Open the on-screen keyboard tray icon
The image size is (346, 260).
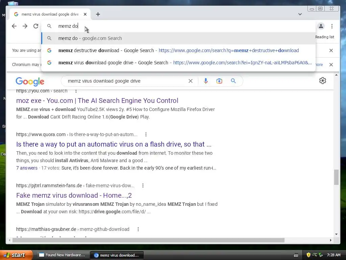coord(296,255)
